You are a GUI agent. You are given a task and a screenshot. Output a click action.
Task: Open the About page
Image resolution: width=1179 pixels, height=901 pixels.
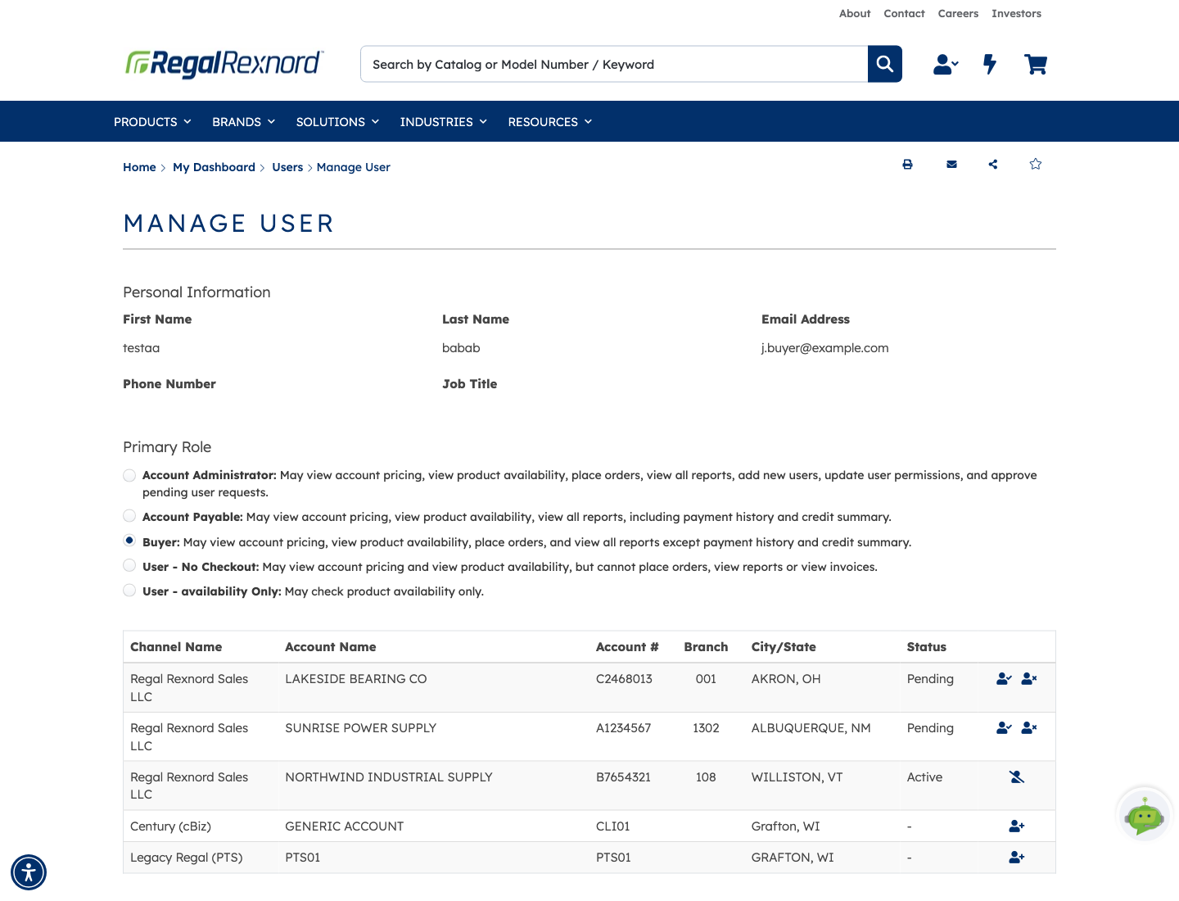[x=855, y=13]
